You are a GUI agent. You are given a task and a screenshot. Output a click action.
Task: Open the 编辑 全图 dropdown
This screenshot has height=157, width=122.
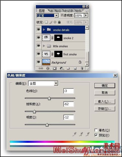[x=43, y=83]
